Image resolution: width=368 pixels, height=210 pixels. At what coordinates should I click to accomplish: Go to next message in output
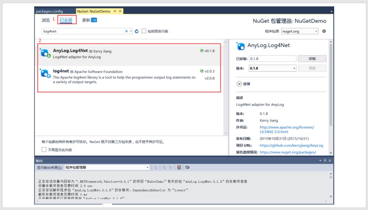click(x=171, y=167)
